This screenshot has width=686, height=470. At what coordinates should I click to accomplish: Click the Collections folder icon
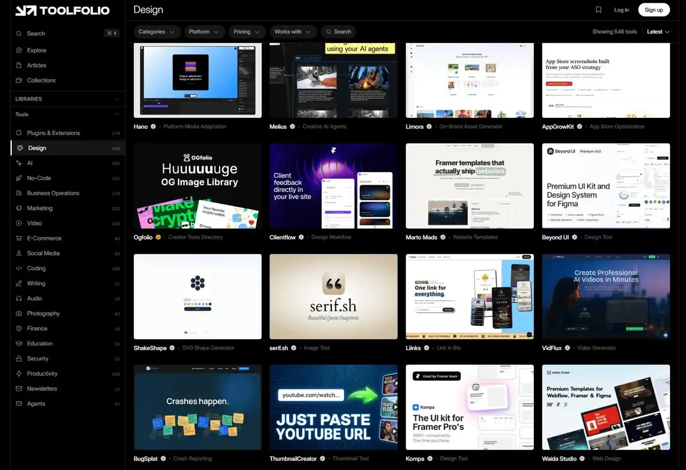pyautogui.click(x=19, y=80)
